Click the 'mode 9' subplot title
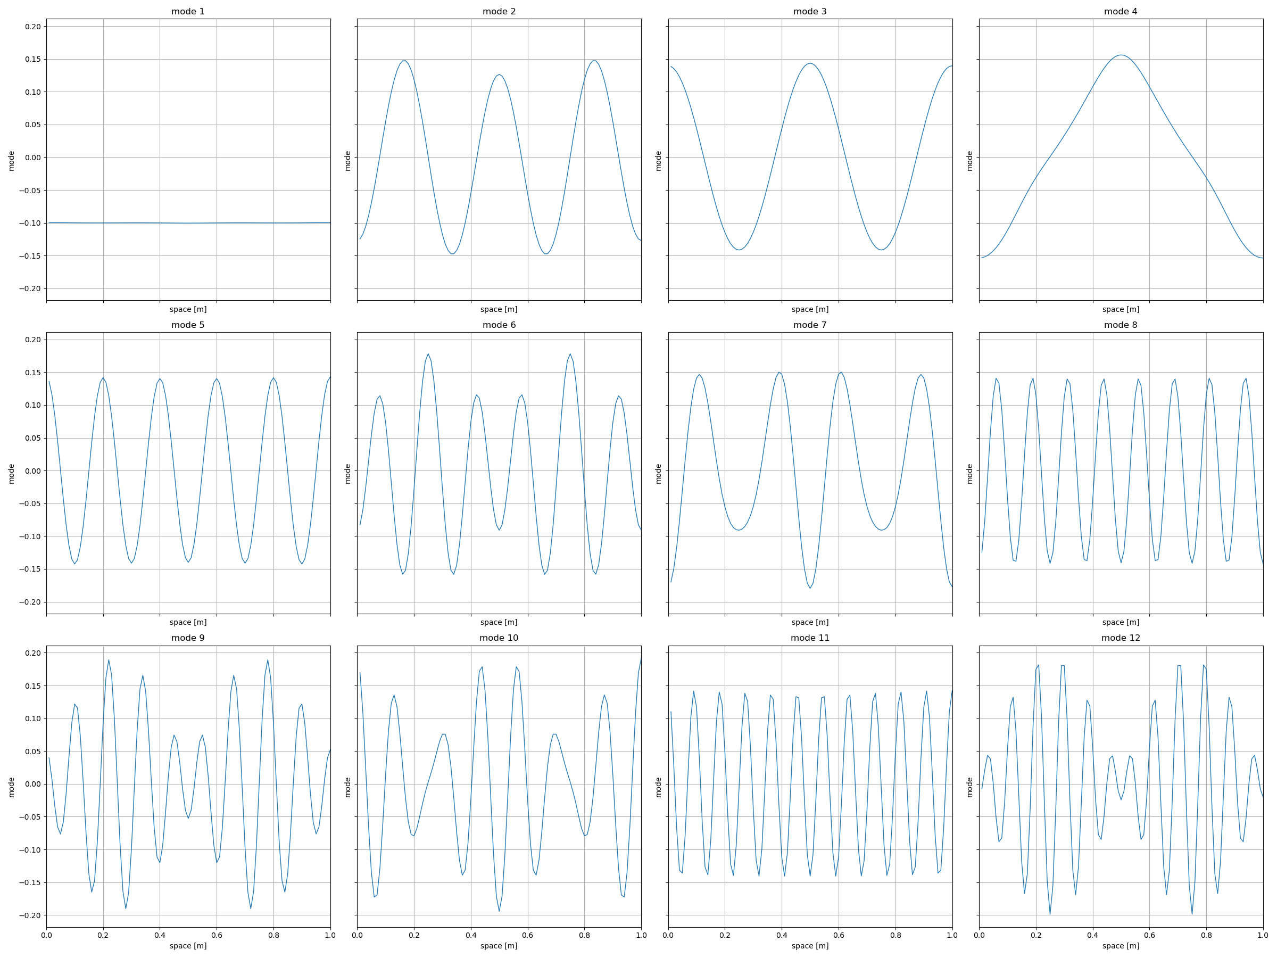 [188, 638]
